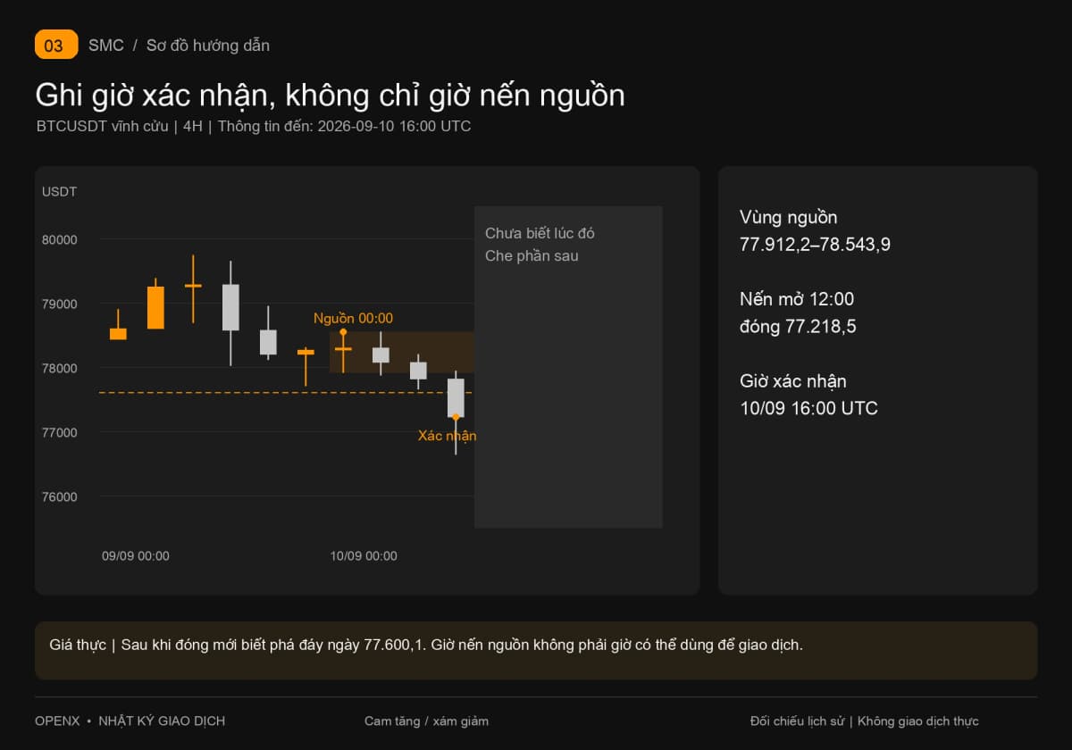This screenshot has width=1072, height=750.
Task: Click the 09/09 00:00 time axis label
Action: point(136,555)
